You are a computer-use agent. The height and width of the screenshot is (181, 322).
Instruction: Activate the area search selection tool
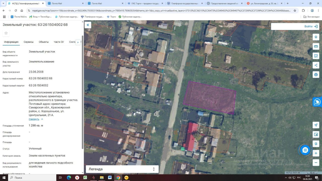pos(316,56)
